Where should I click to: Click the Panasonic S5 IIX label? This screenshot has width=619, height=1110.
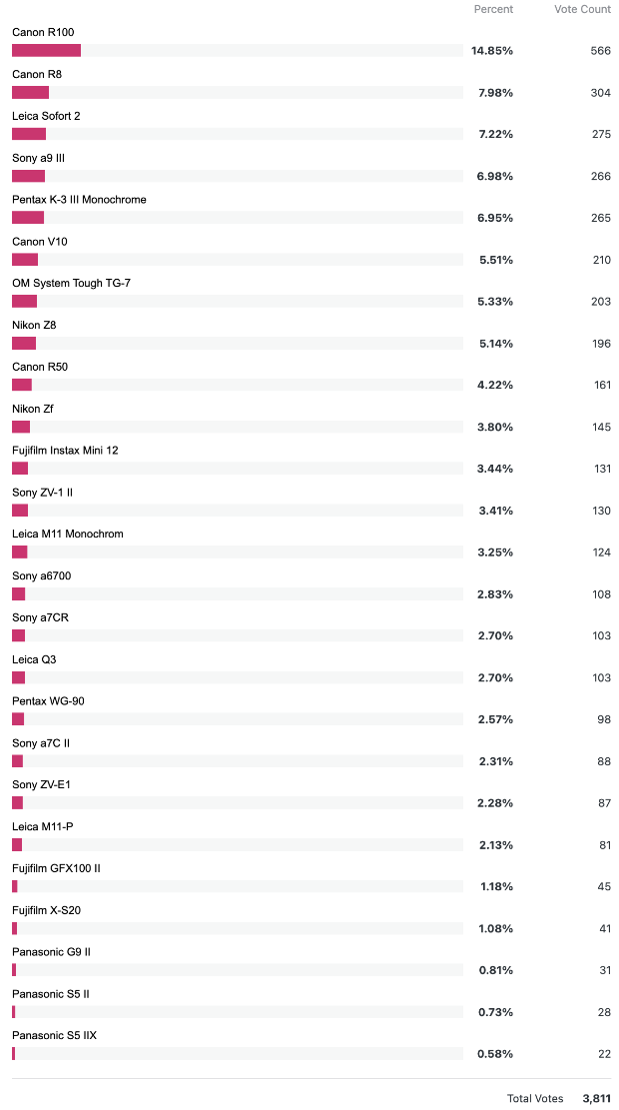55,1036
